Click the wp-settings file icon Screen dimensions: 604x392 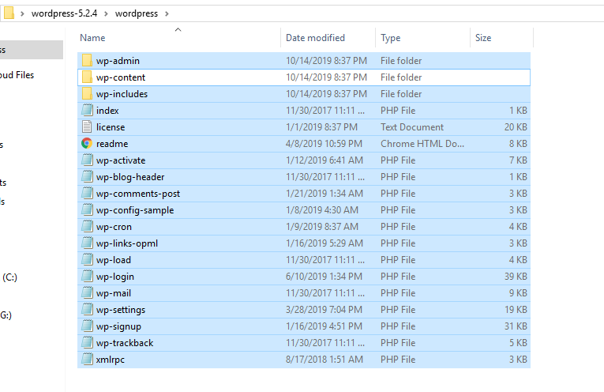87,309
